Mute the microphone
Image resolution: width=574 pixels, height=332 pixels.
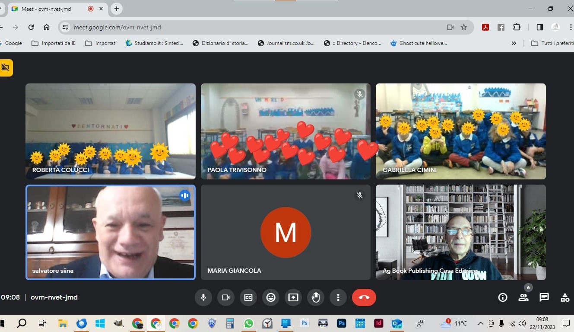tap(203, 297)
